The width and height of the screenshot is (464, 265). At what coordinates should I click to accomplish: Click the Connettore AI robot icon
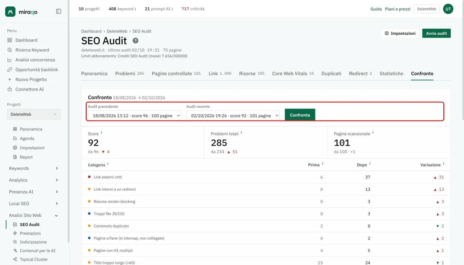(x=10, y=89)
